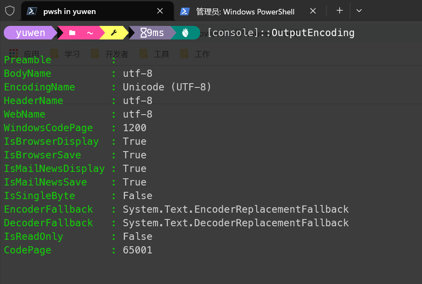Click the shield icon in the top-left corner
Viewport: 422px width, 284px height.
point(9,11)
